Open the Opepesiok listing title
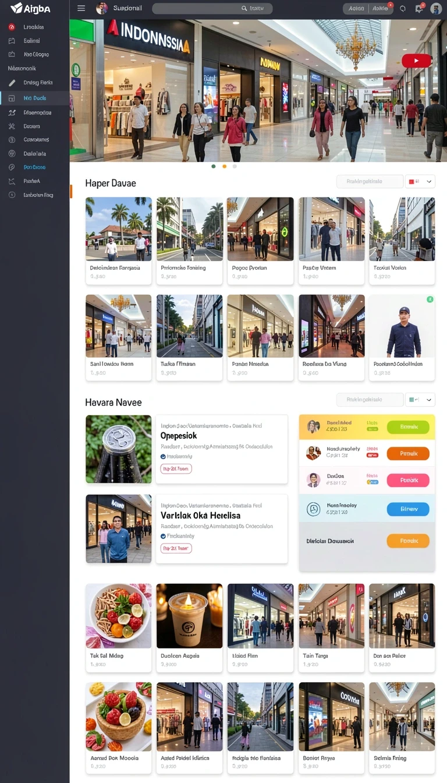 coord(179,436)
